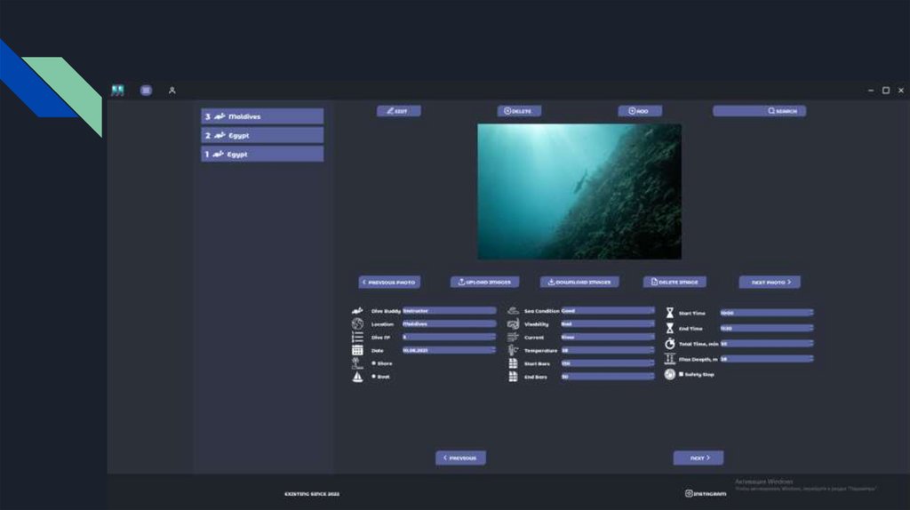Click the End Bars input field
The image size is (910, 510).
coord(608,377)
